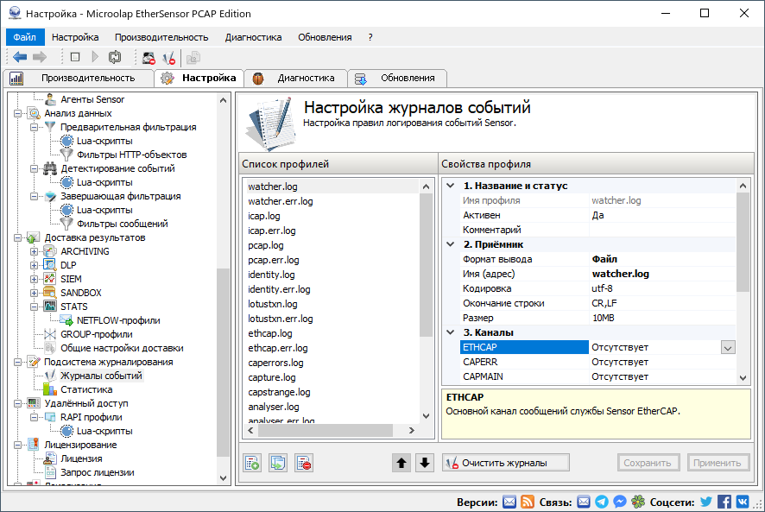Move watcher.log profile down the list
This screenshot has height=512, width=765.
(x=423, y=462)
